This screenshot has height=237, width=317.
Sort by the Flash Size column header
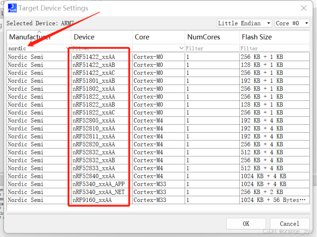coord(274,37)
